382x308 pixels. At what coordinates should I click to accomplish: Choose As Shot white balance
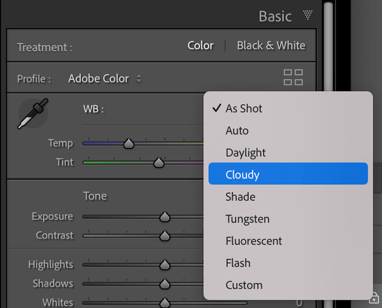pyautogui.click(x=288, y=108)
